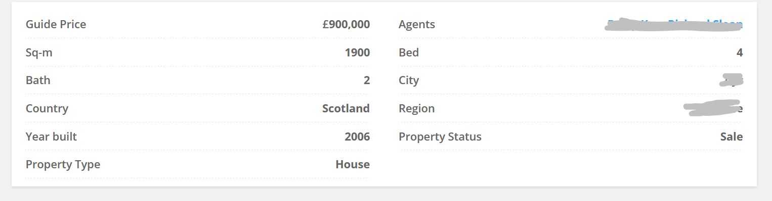
Task: Click the Region label
Action: click(x=417, y=108)
